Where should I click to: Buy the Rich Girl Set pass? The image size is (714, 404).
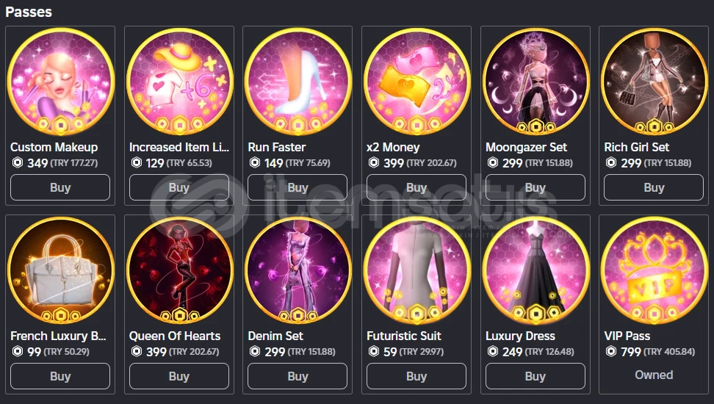pos(654,187)
